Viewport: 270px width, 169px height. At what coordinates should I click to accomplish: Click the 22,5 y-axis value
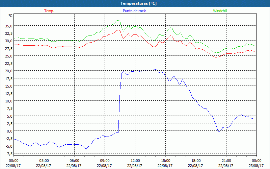tap(9, 64)
